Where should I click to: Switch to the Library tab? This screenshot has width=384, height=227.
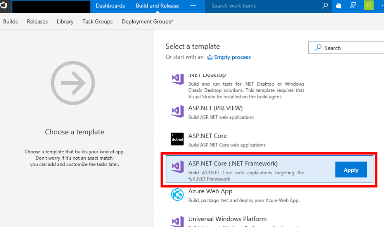(x=65, y=22)
